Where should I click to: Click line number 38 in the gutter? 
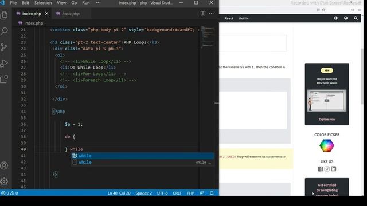pyautogui.click(x=23, y=137)
